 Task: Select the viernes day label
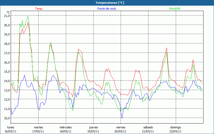120,127
